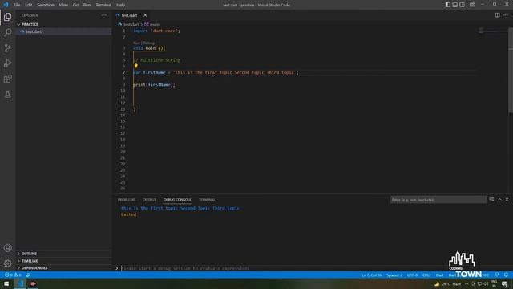Viewport: 513px width, 289px height.
Task: Click the debug status icon beside warnings count
Action: pyautogui.click(x=29, y=275)
